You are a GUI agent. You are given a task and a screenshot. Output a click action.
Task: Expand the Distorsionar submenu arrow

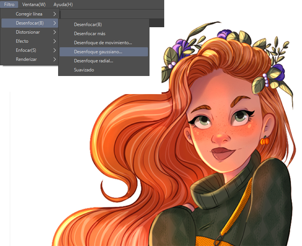click(55, 32)
